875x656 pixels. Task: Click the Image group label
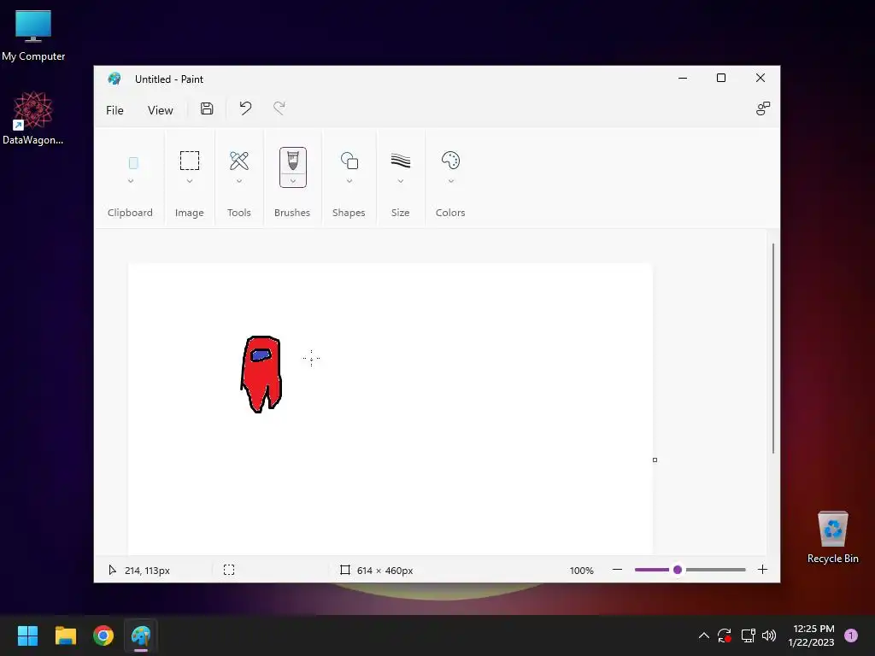[189, 213]
